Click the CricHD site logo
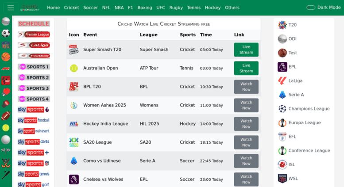This screenshot has width=344, height=187. point(30,8)
